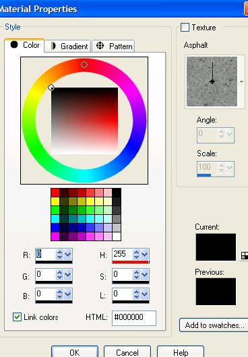Pick the white palette swatch
The image size is (248, 357).
click(x=117, y=236)
